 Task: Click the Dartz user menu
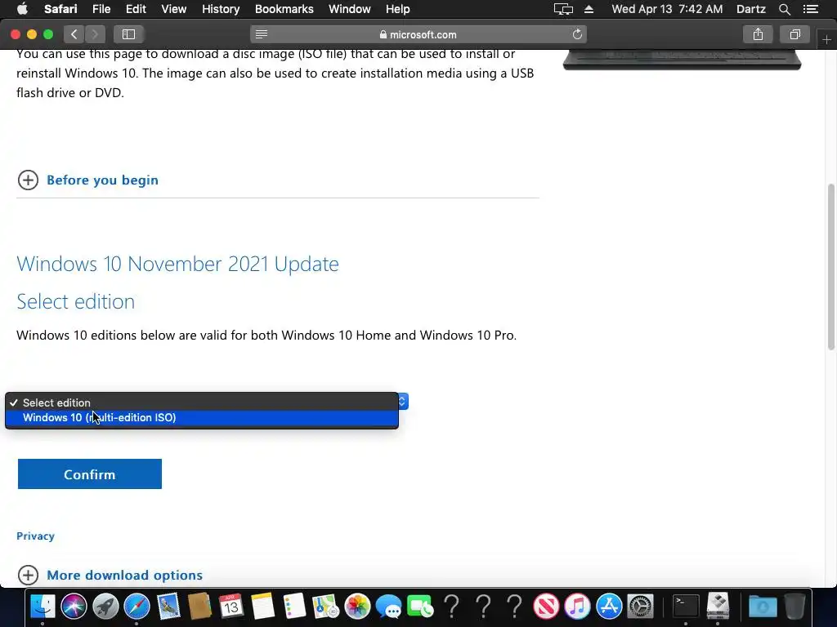[750, 9]
